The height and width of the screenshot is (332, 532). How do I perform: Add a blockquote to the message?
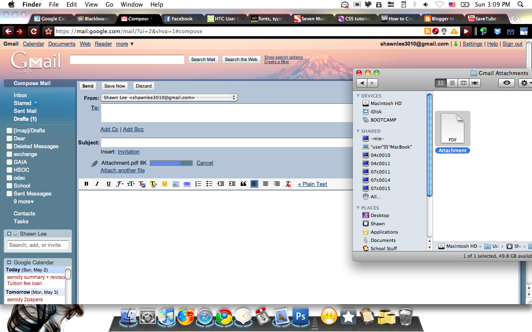(x=243, y=183)
